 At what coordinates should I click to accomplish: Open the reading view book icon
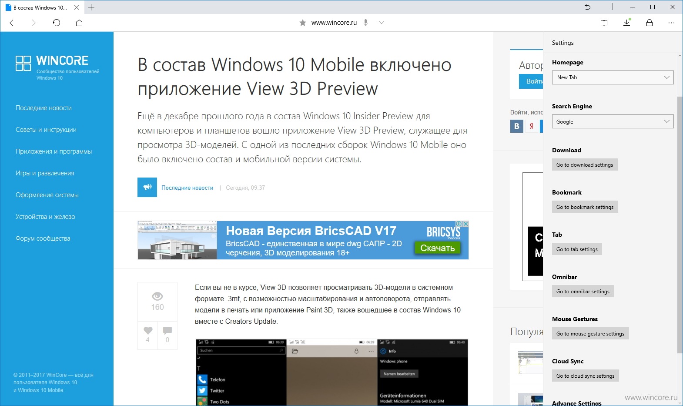(604, 23)
